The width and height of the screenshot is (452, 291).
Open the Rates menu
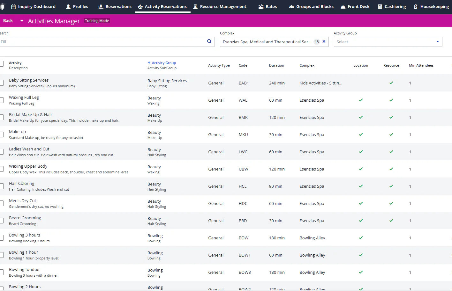point(267,6)
